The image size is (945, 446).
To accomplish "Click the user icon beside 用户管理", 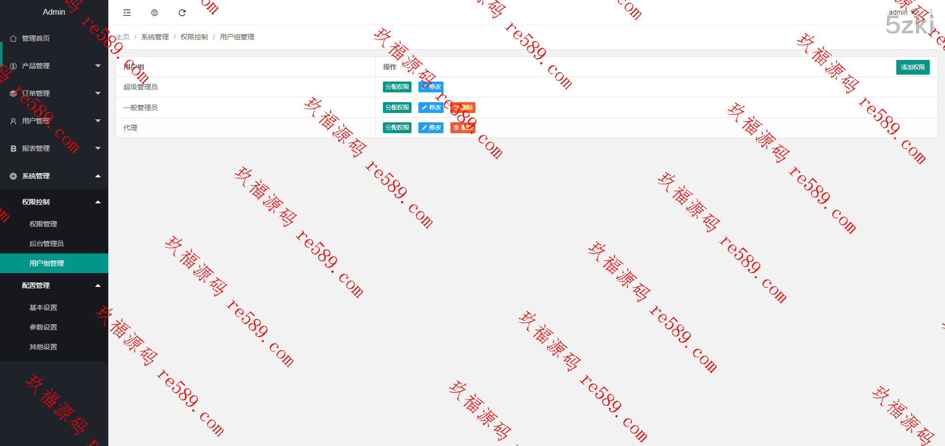I will click(13, 121).
